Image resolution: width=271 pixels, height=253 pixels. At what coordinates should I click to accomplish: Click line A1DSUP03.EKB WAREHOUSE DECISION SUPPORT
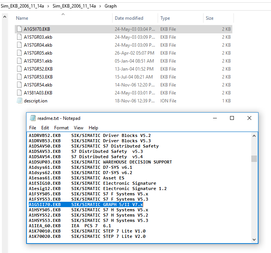[x=100, y=162]
